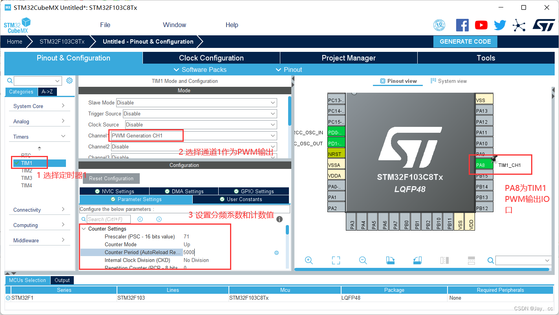The height and width of the screenshot is (315, 559).
Task: Open the Trigger Source dropdown
Action: click(200, 114)
